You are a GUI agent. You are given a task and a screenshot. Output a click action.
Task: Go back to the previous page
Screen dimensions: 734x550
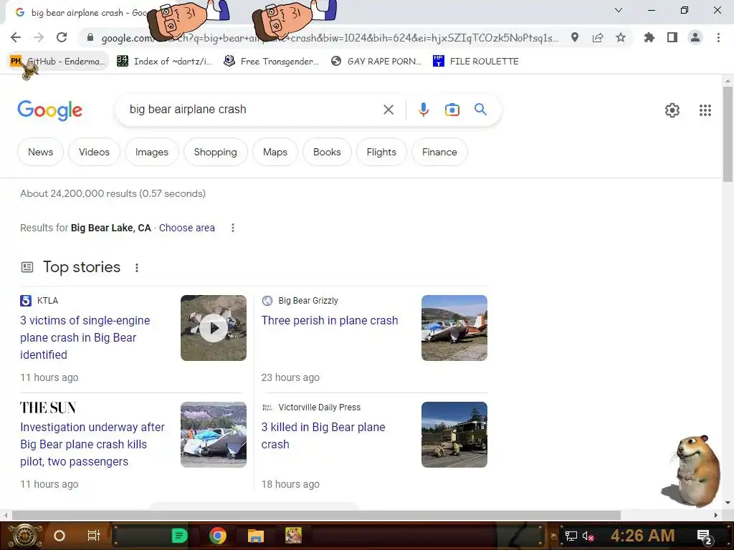pyautogui.click(x=16, y=37)
